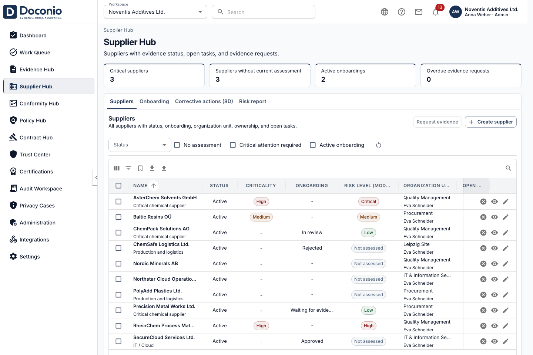Open the Critical suppliers summary card
Screen dimensions: 533x355
pos(154,75)
